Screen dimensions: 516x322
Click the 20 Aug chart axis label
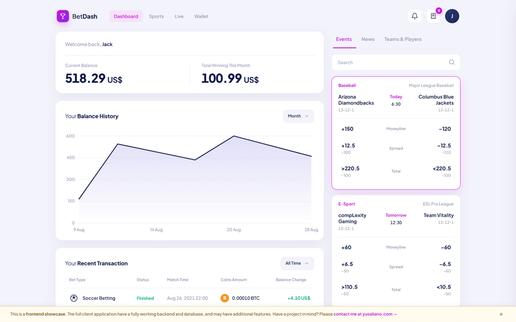click(234, 230)
